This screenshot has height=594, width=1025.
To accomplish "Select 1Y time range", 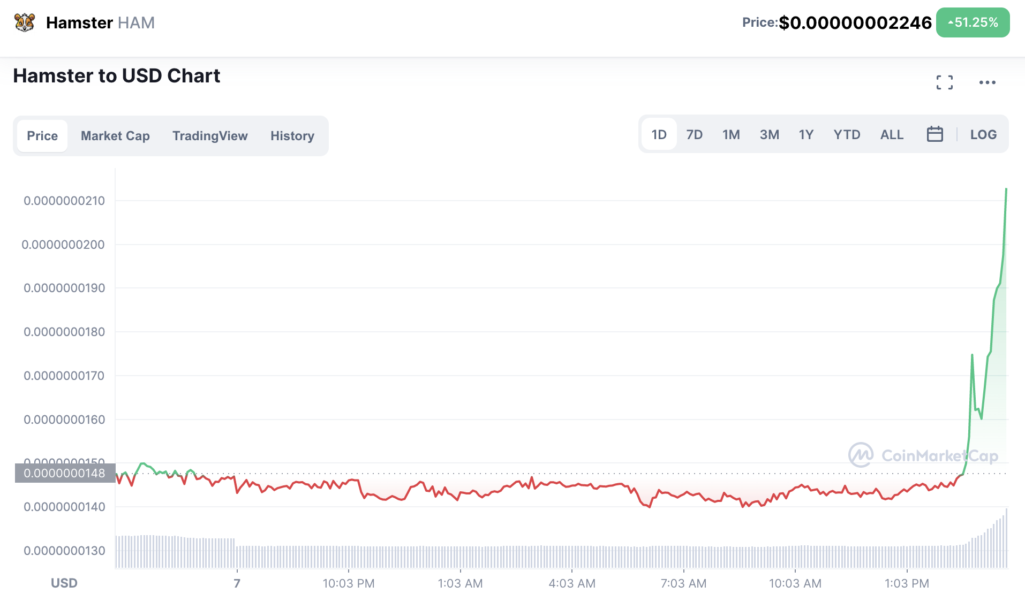I will (x=807, y=135).
